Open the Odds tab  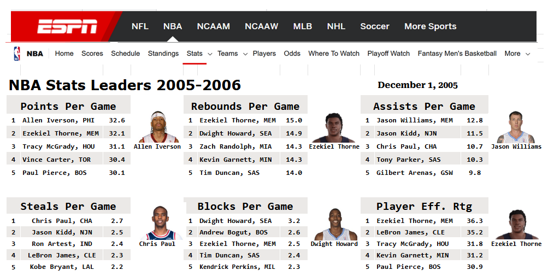(x=292, y=54)
